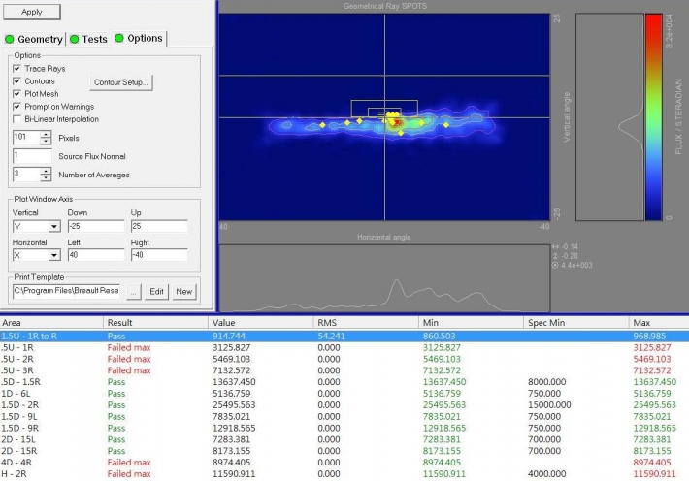Click the flux value target readout icon

[x=555, y=265]
